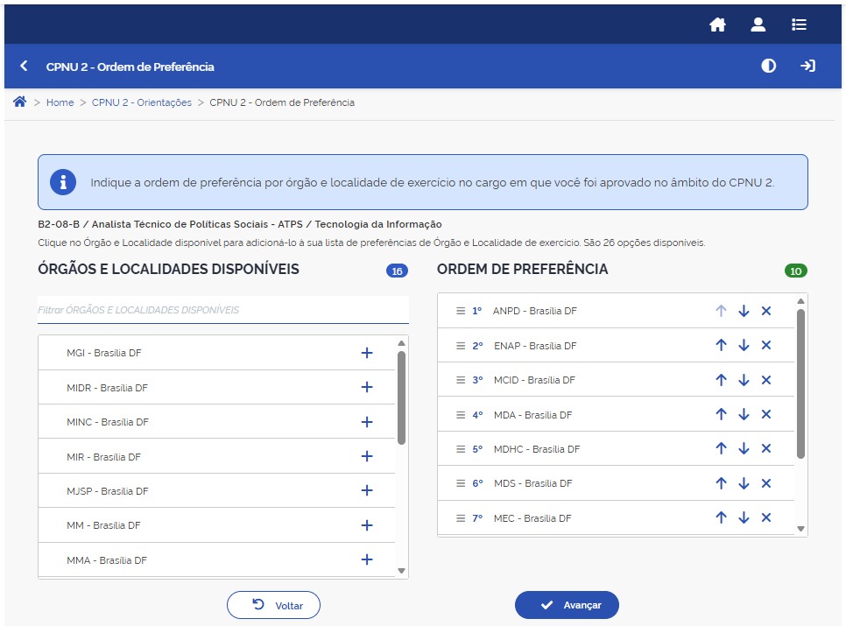The width and height of the screenshot is (846, 626).
Task: Go back using the left chevron arrow
Action: coord(23,66)
